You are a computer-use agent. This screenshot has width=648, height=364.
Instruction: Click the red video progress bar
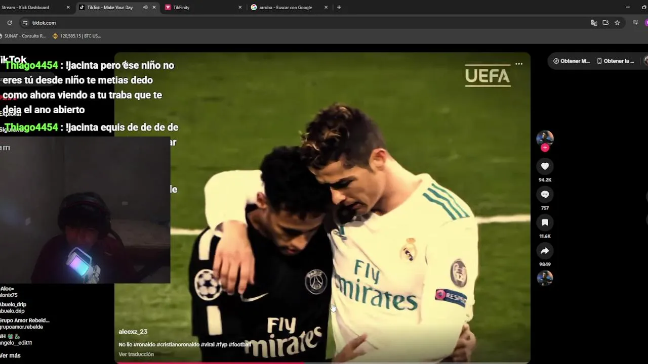point(210,362)
